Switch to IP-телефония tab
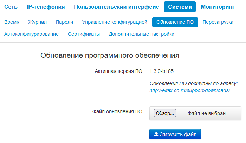 click(x=46, y=7)
